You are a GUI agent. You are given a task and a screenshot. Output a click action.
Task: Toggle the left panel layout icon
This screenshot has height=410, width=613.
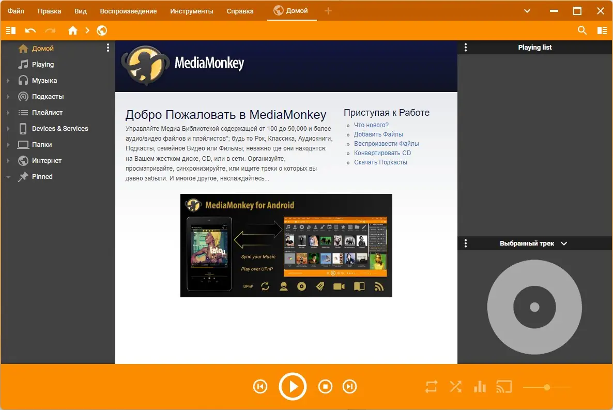[11, 31]
